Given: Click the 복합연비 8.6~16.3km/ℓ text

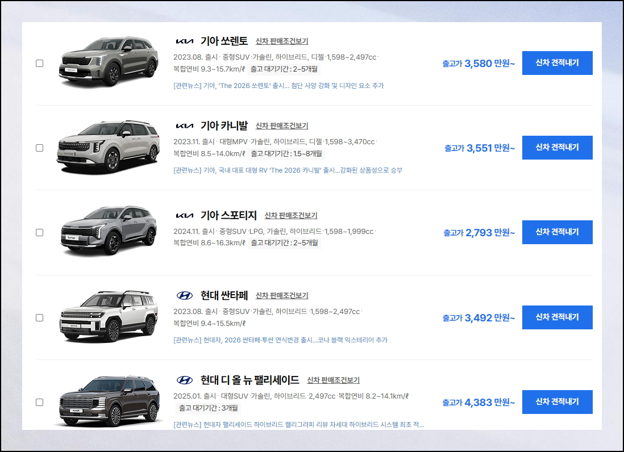Looking at the screenshot, I should tap(209, 243).
